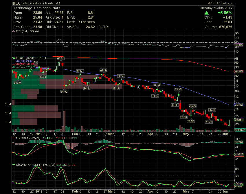Click the 26.60 low price label

[x=183, y=117]
